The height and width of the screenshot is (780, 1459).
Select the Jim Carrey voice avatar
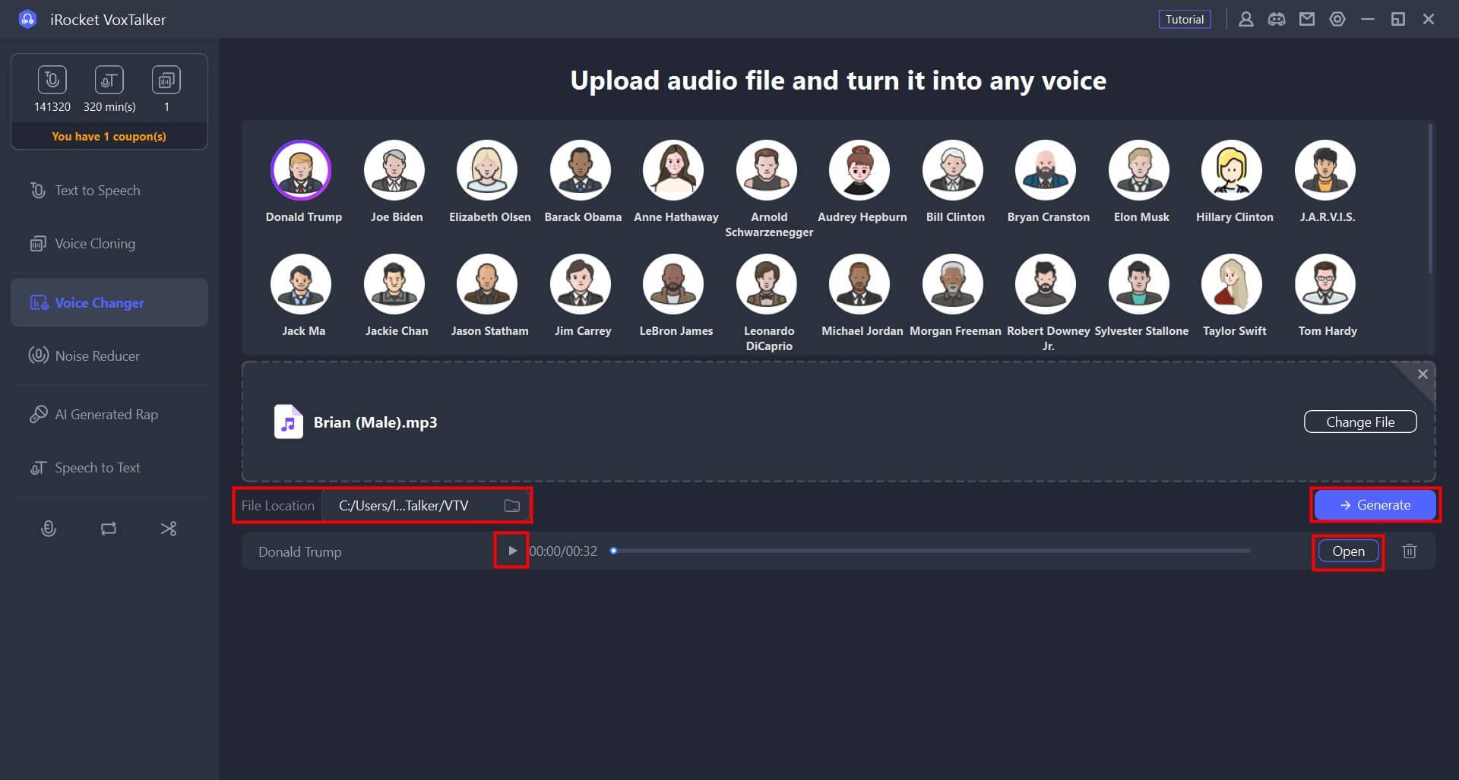581,284
